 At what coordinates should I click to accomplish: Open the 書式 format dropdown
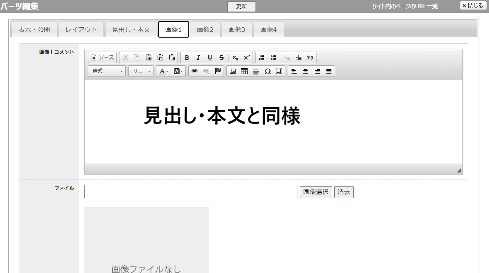click(x=107, y=71)
